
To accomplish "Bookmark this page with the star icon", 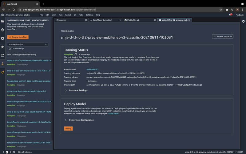I will (x=220, y=10).
